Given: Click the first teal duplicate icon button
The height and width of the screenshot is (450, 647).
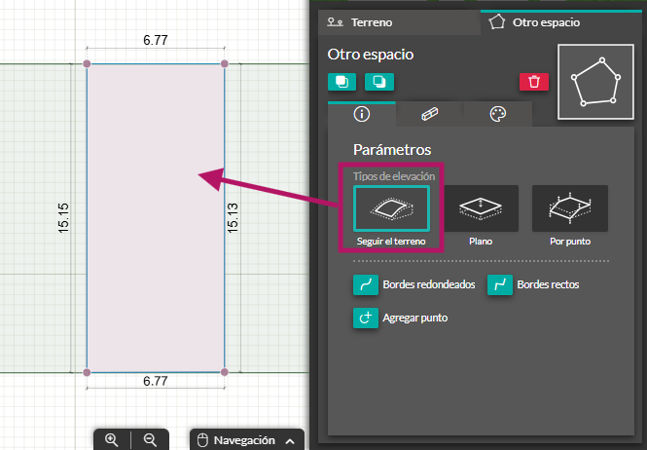Looking at the screenshot, I should [342, 82].
